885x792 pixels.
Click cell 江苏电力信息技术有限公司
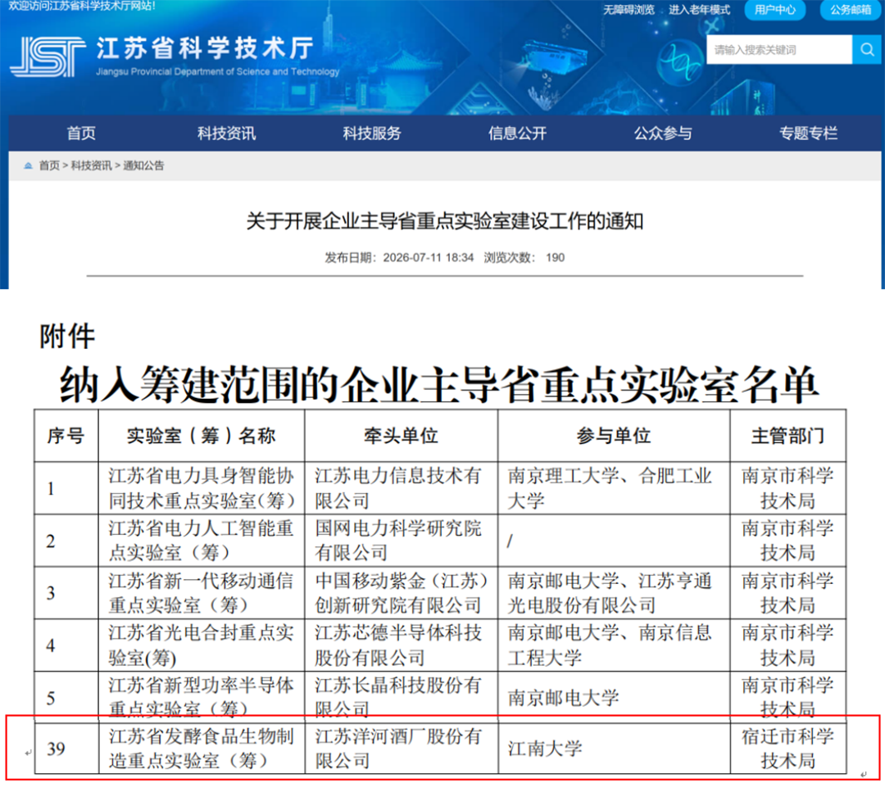[402, 488]
